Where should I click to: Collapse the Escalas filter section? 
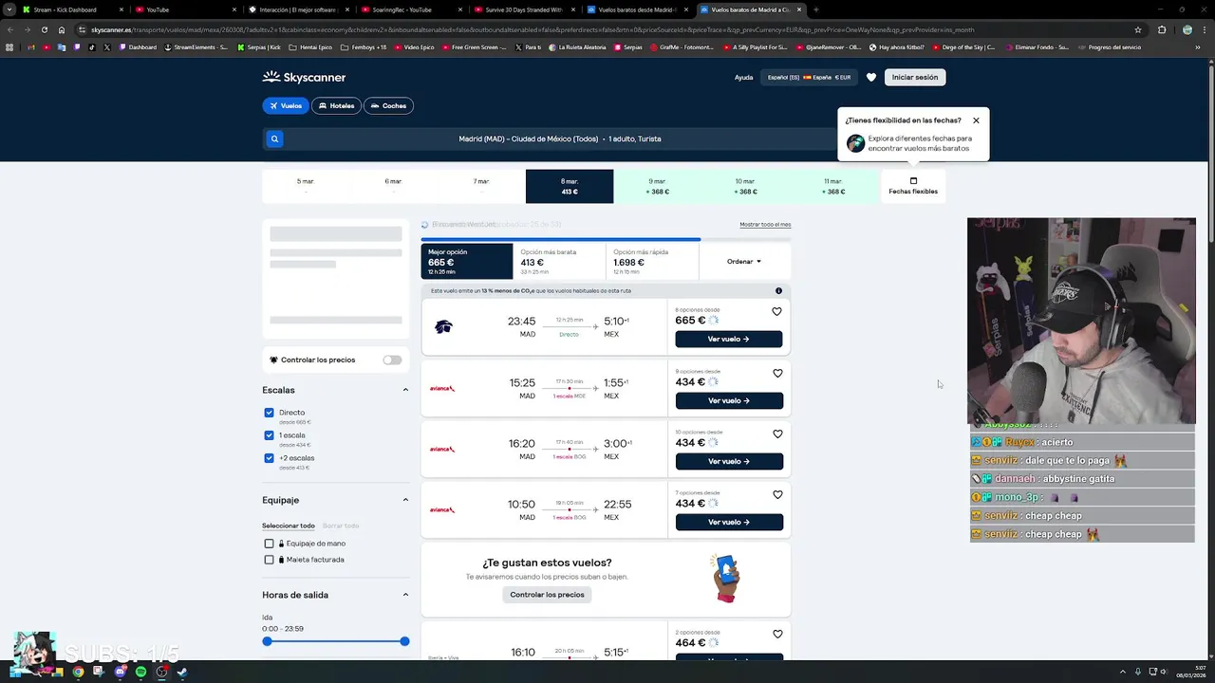click(405, 390)
